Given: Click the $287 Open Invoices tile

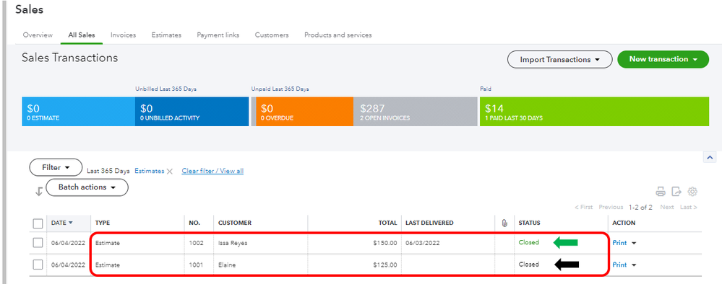Looking at the screenshot, I should click(416, 112).
